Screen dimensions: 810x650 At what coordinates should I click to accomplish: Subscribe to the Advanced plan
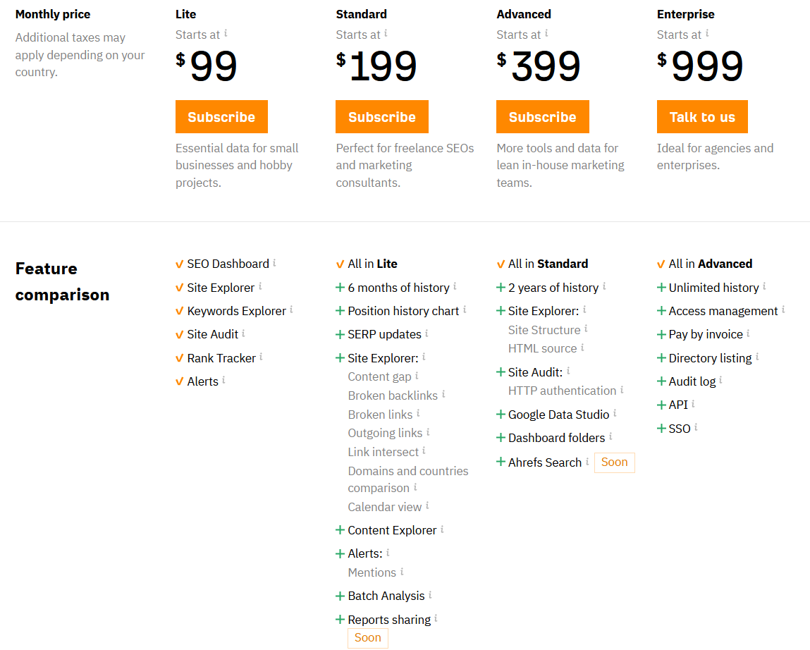(542, 117)
